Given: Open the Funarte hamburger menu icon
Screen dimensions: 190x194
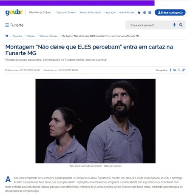Looking at the screenshot, I should pyautogui.click(x=7, y=25).
